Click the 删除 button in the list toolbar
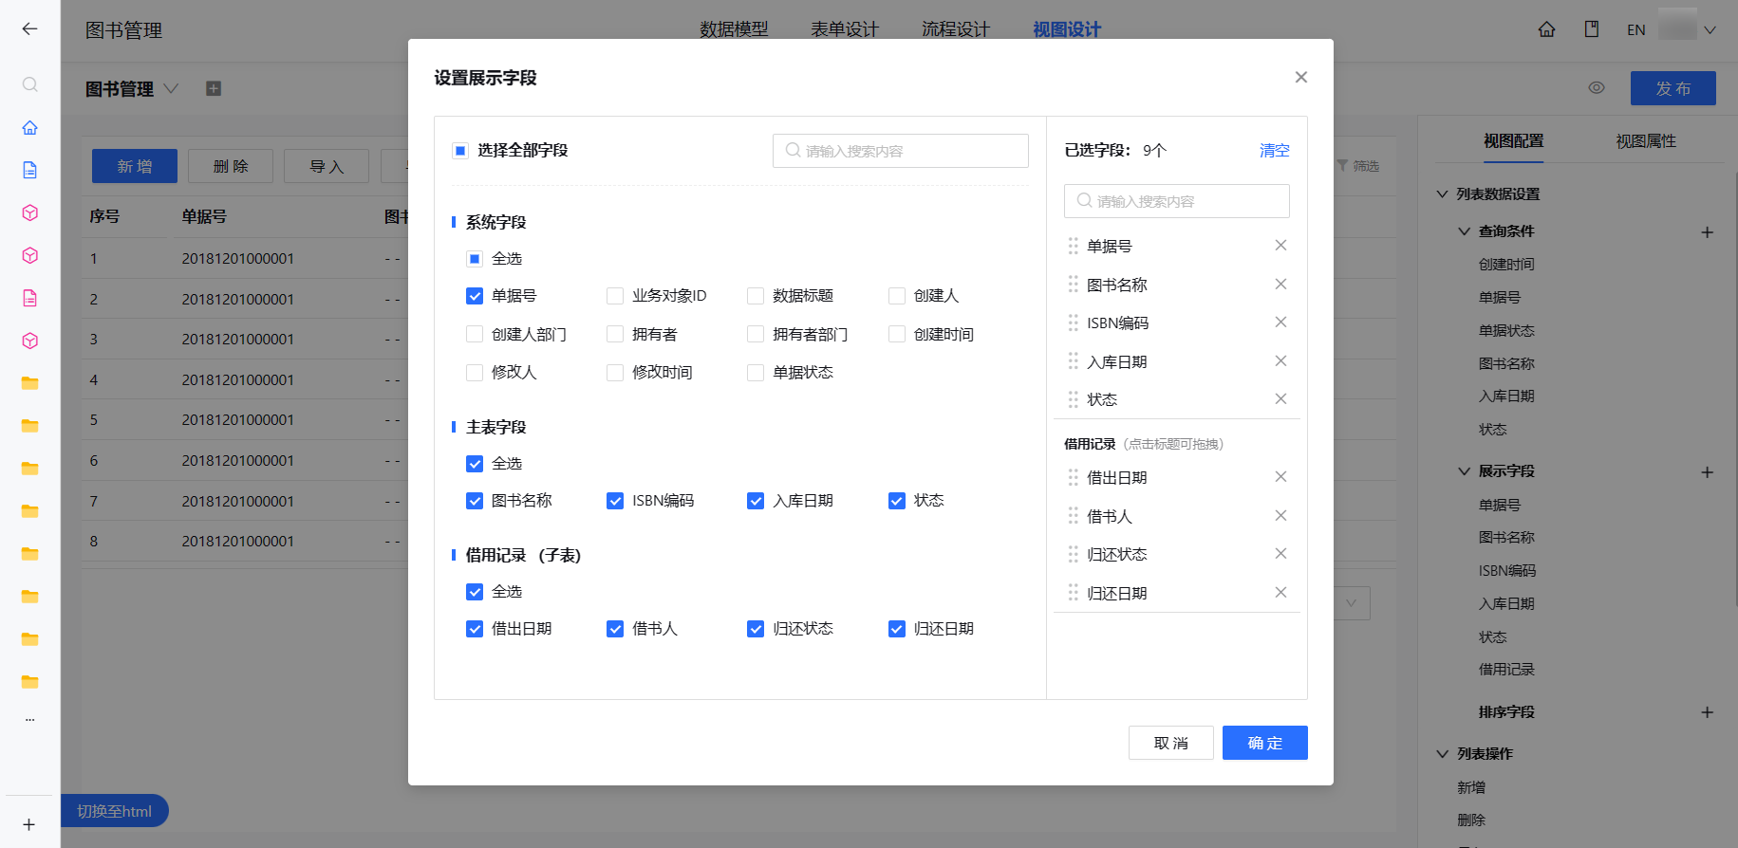 pos(231,166)
